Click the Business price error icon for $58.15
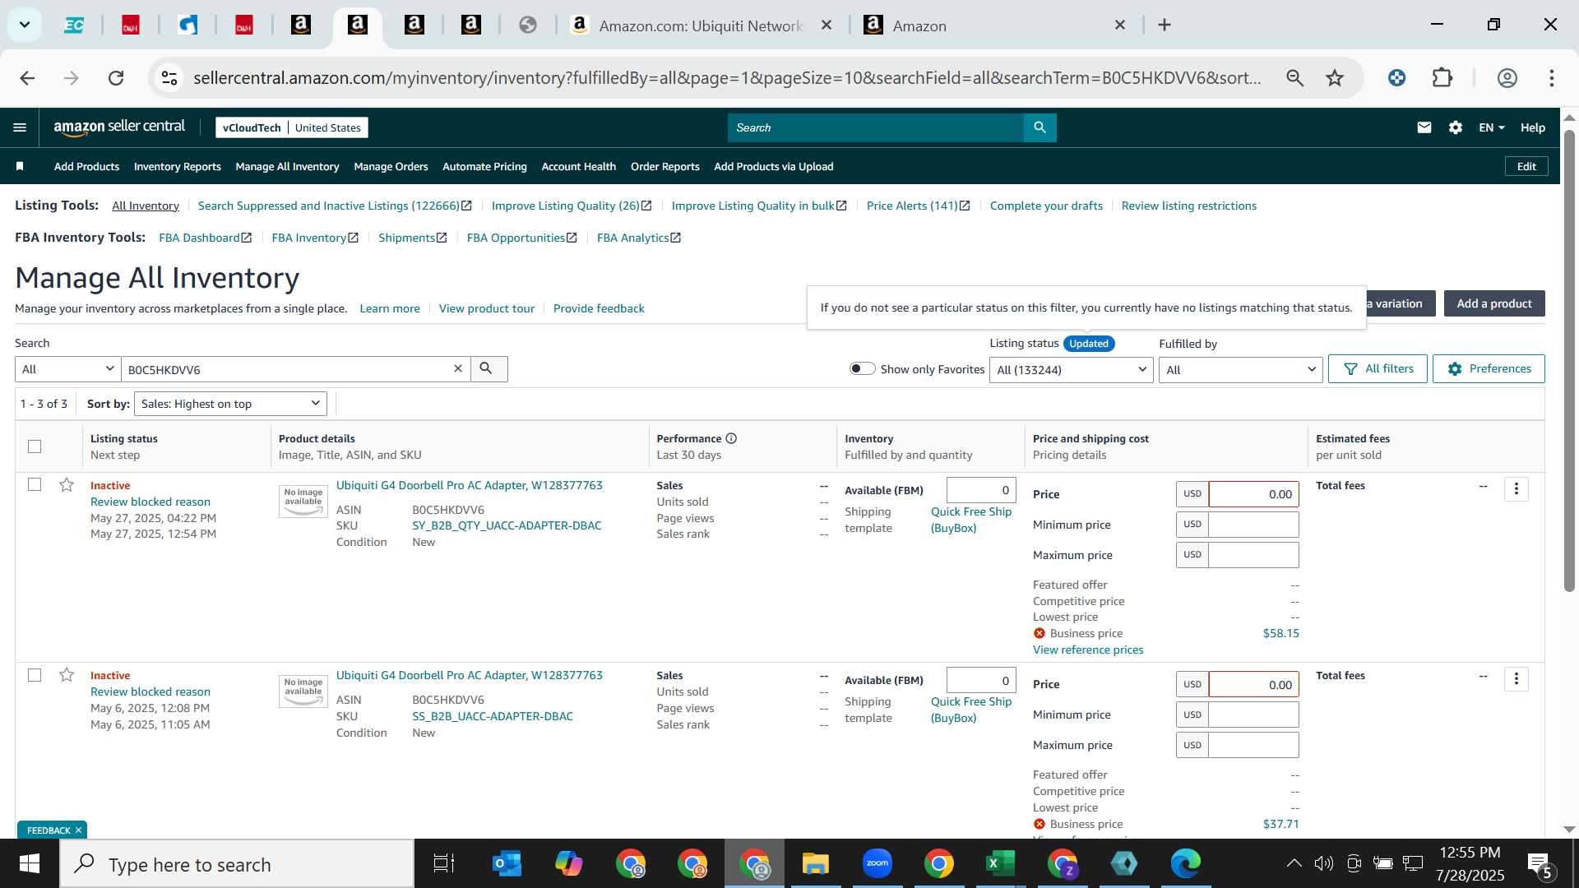This screenshot has width=1579, height=888. tap(1040, 633)
